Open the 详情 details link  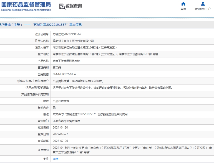coord(56,159)
